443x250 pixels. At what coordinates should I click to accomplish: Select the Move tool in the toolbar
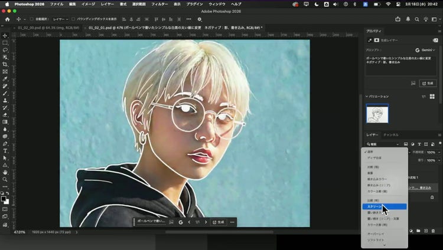point(5,36)
